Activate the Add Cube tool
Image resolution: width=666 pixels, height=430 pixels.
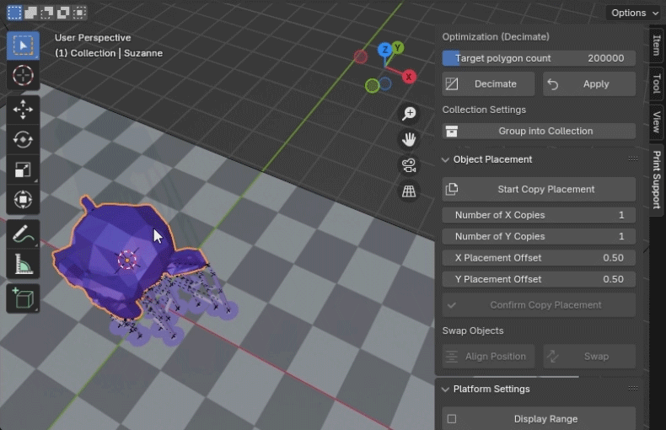pyautogui.click(x=23, y=298)
